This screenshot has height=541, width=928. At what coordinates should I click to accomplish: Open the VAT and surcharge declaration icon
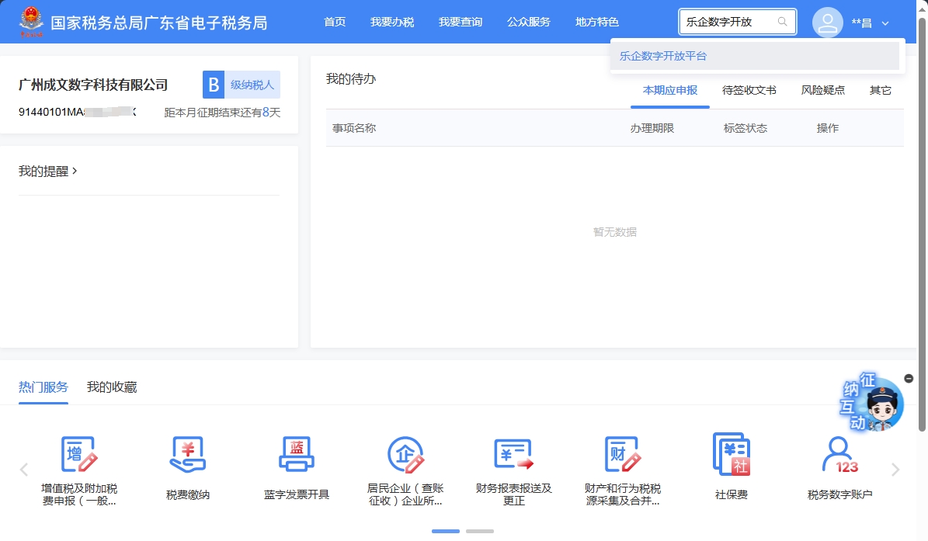pos(79,455)
